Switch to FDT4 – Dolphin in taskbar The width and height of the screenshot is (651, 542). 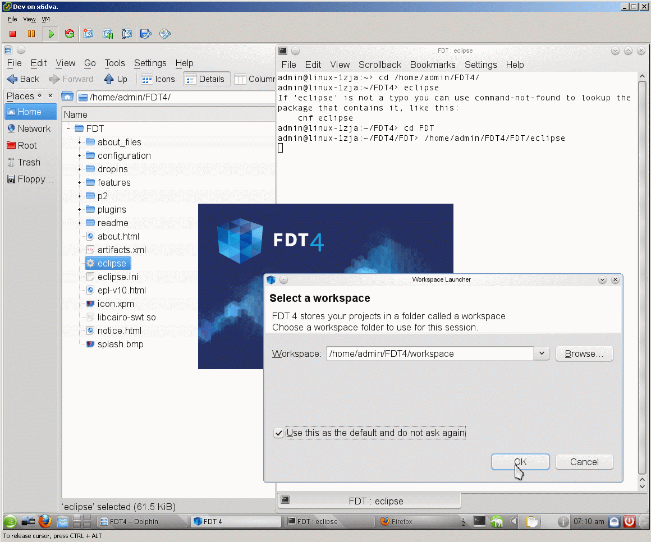pyautogui.click(x=143, y=521)
